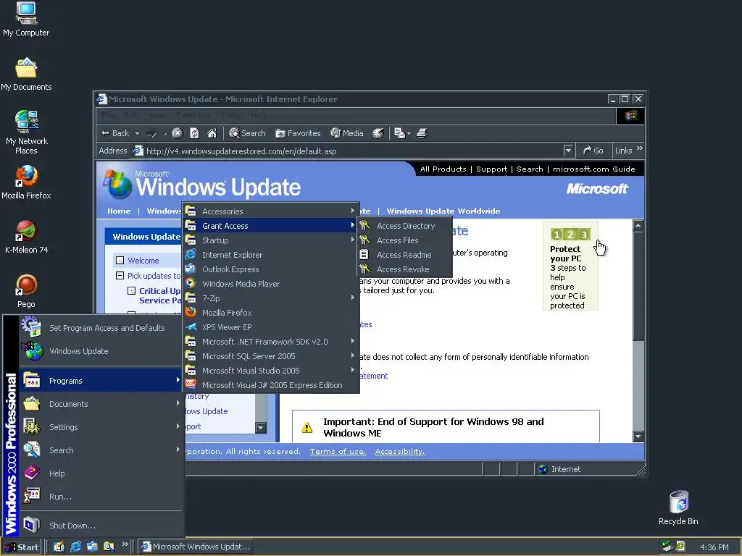Click the Back button in Internet Explorer

(x=115, y=133)
